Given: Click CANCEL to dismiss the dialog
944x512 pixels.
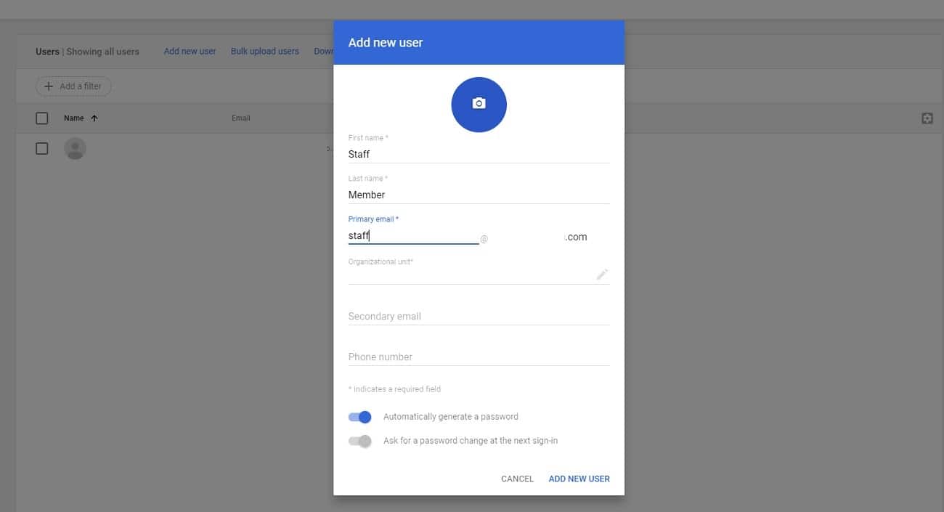Looking at the screenshot, I should [x=516, y=479].
